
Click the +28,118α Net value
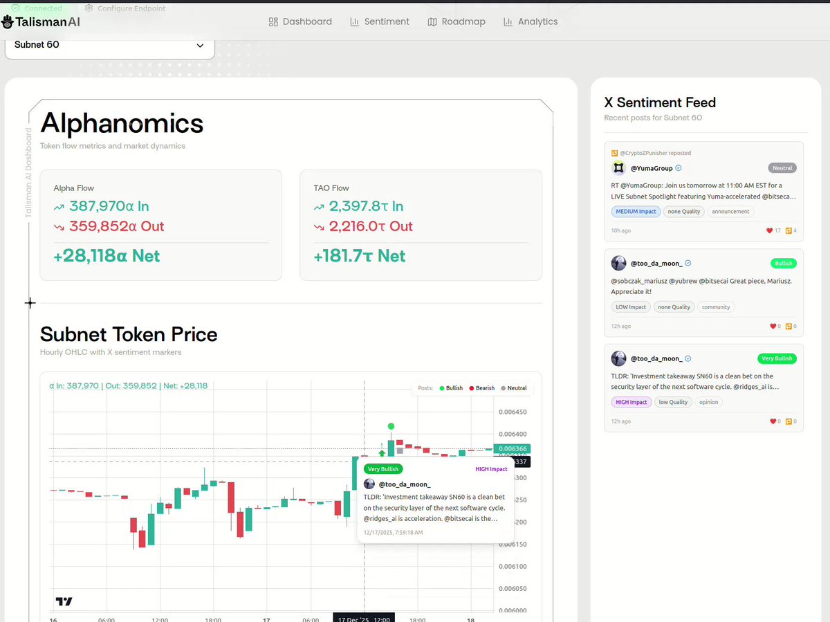click(x=107, y=257)
